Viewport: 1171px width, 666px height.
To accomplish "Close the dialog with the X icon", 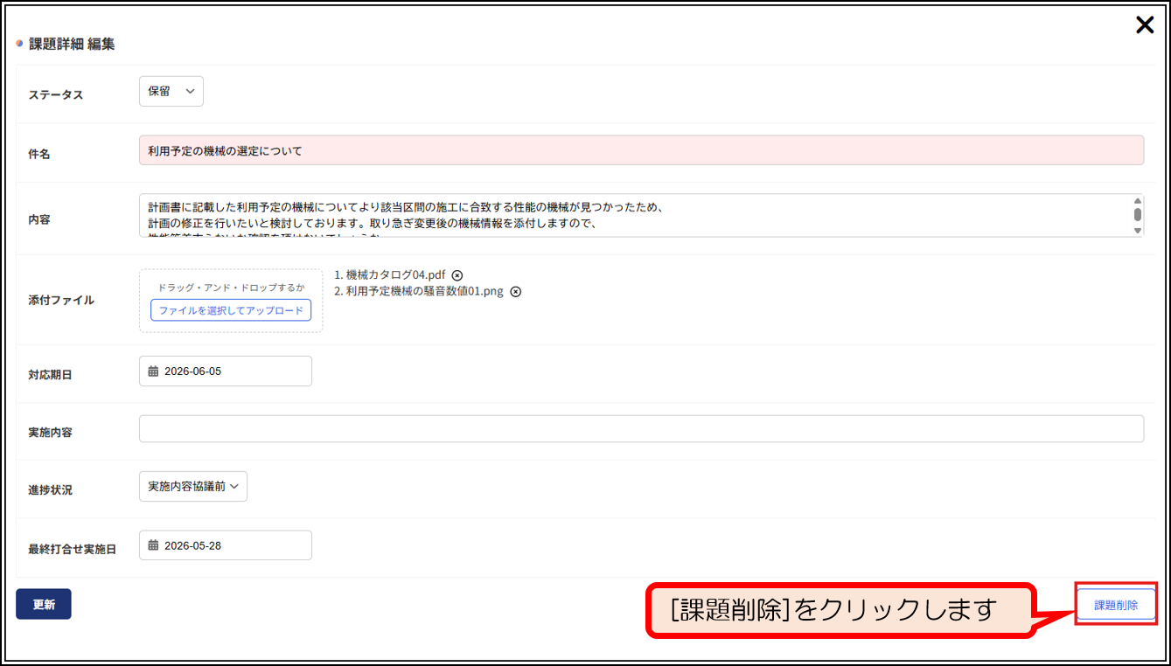I will click(x=1145, y=25).
